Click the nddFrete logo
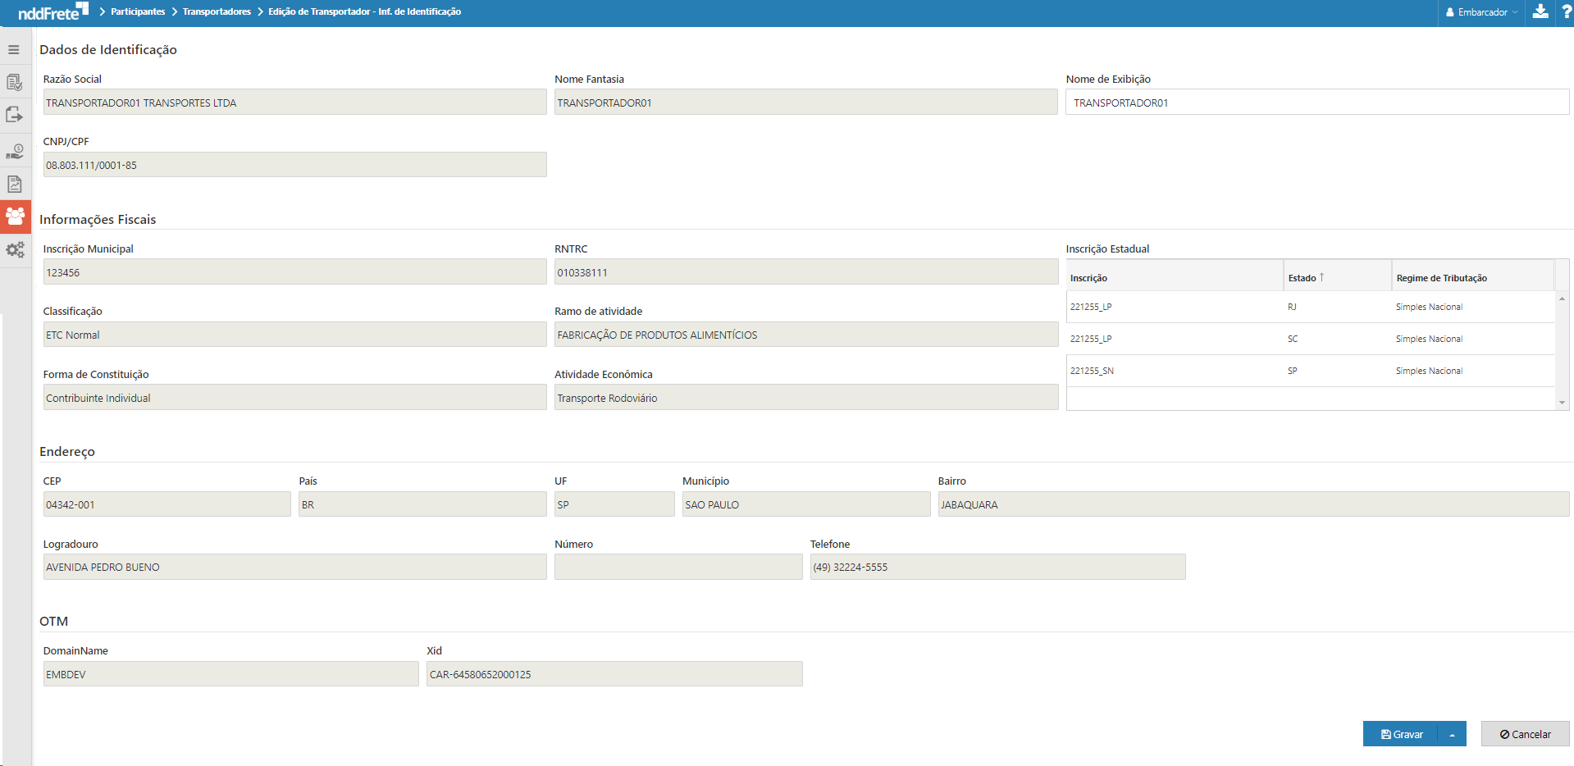This screenshot has height=766, width=1574. (x=52, y=12)
